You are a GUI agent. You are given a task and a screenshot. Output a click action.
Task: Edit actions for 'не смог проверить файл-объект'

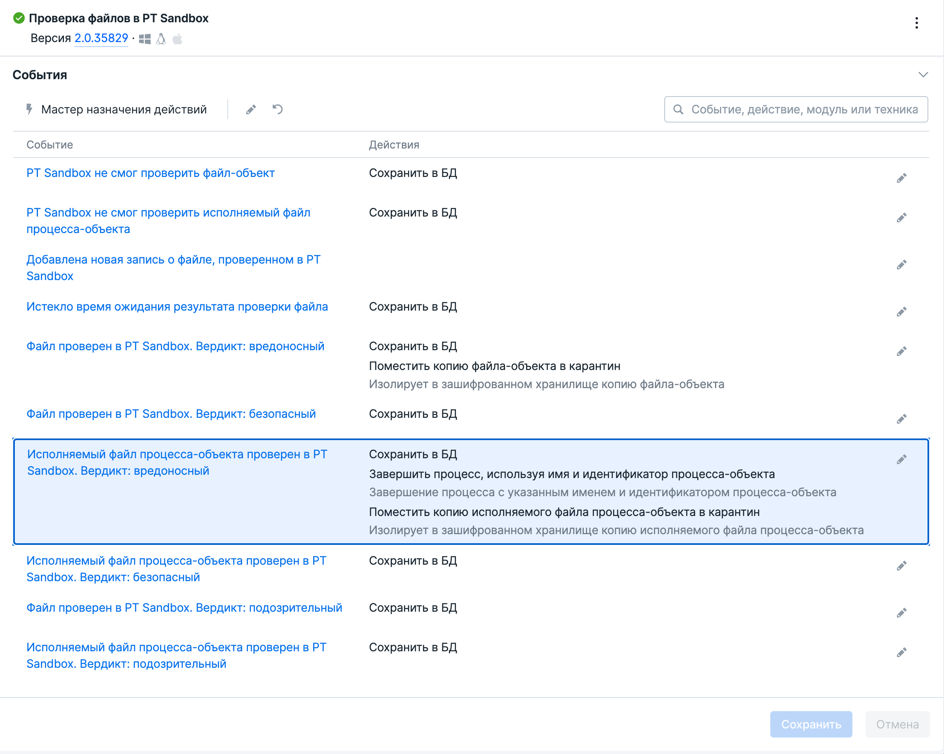tap(901, 178)
